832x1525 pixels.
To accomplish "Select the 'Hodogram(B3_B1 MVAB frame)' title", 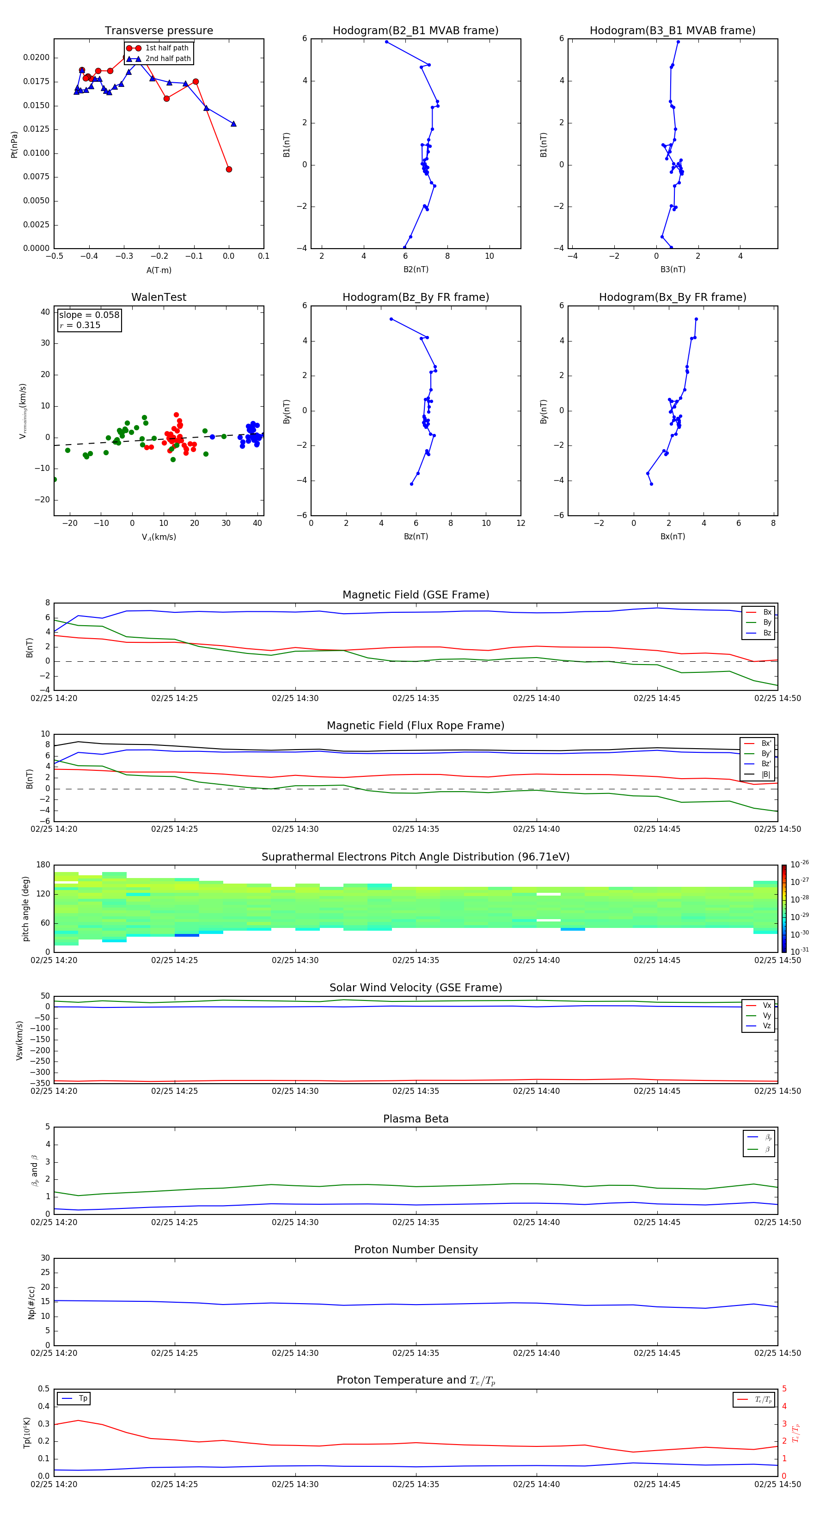I will coord(673,31).
